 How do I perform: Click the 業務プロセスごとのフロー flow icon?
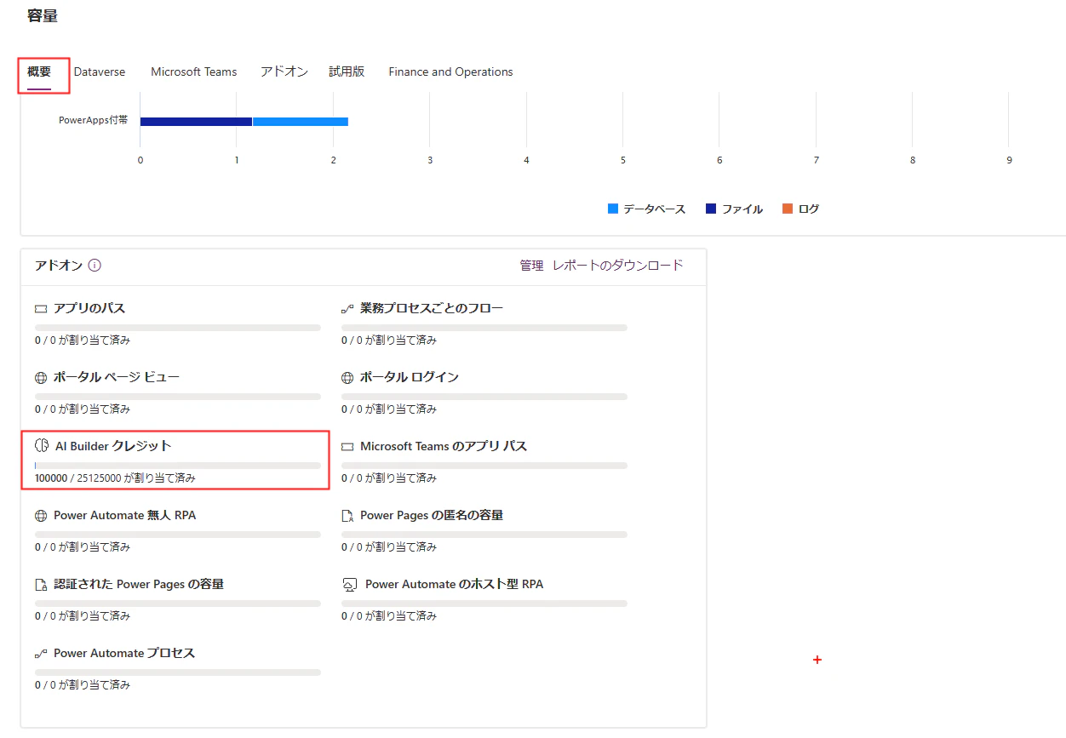coord(347,309)
